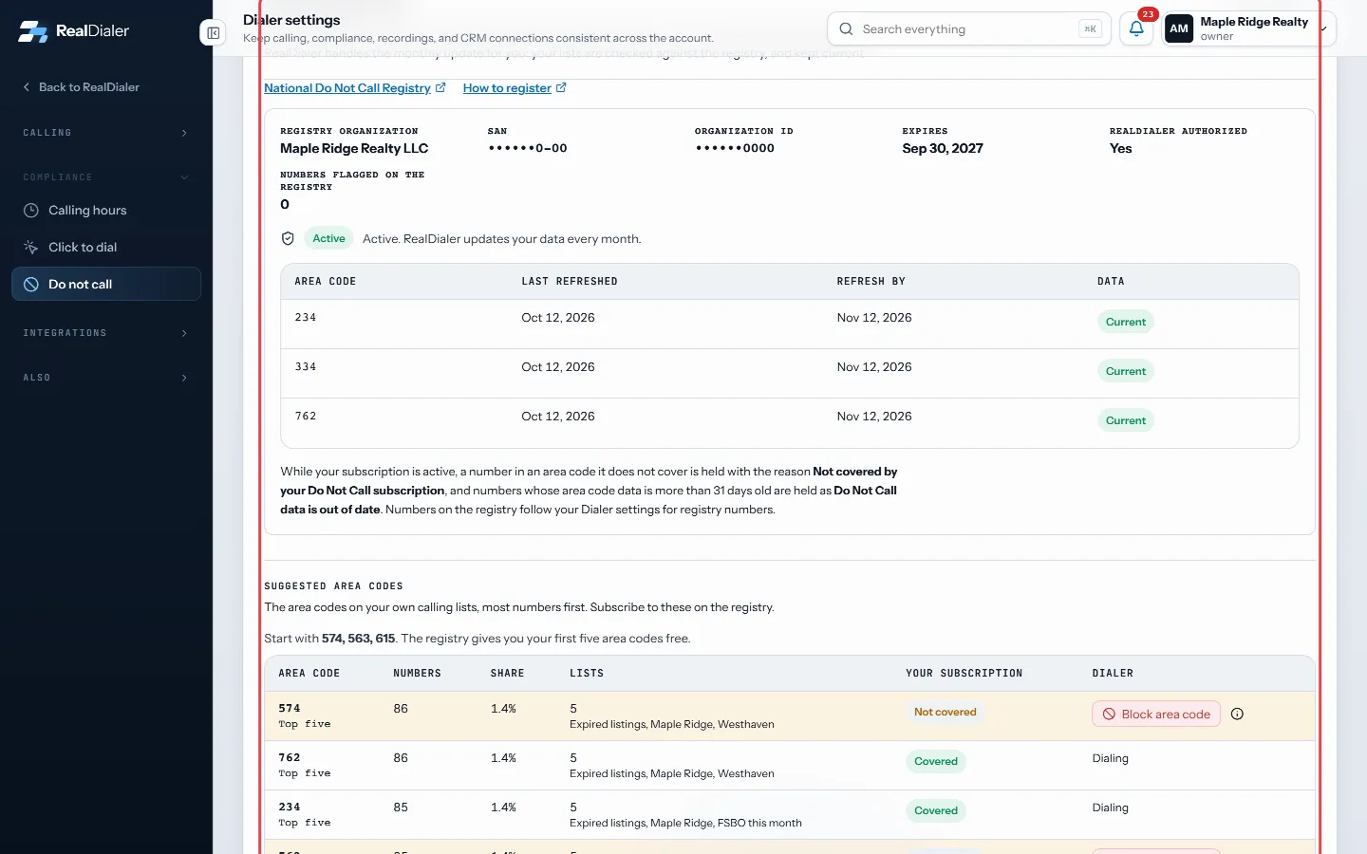Click the Click to dial cursor icon
The image size is (1367, 854).
tap(31, 248)
